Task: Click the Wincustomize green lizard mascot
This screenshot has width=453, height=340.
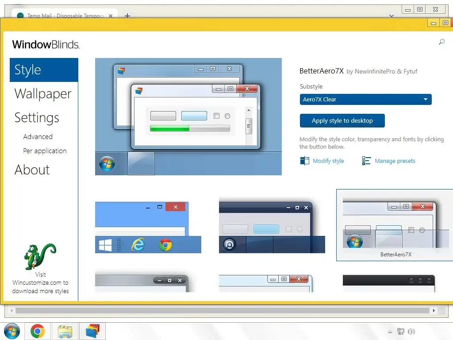Action: tap(40, 256)
